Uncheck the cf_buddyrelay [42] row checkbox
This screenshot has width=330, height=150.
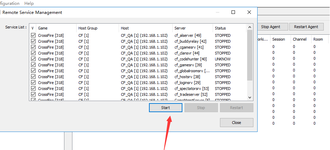33,41
